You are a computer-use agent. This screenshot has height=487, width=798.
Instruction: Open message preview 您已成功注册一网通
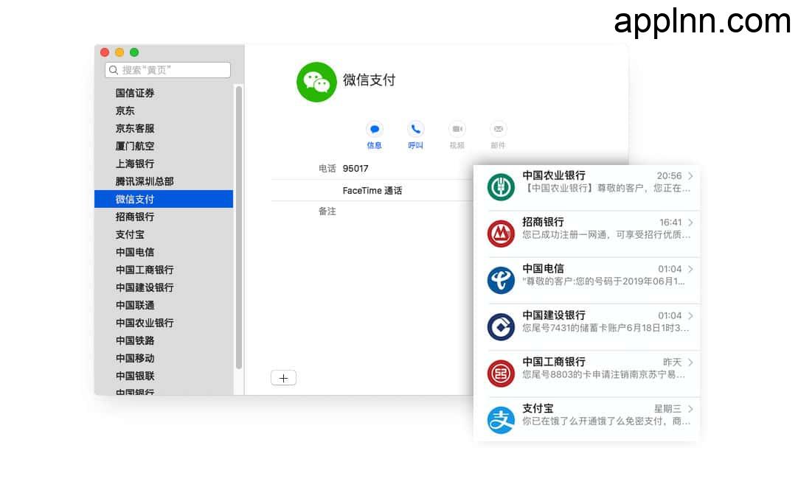[x=607, y=235]
